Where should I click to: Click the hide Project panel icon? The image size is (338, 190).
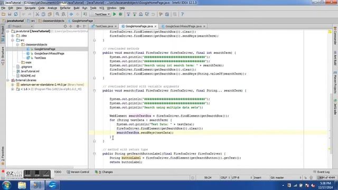click(84, 26)
